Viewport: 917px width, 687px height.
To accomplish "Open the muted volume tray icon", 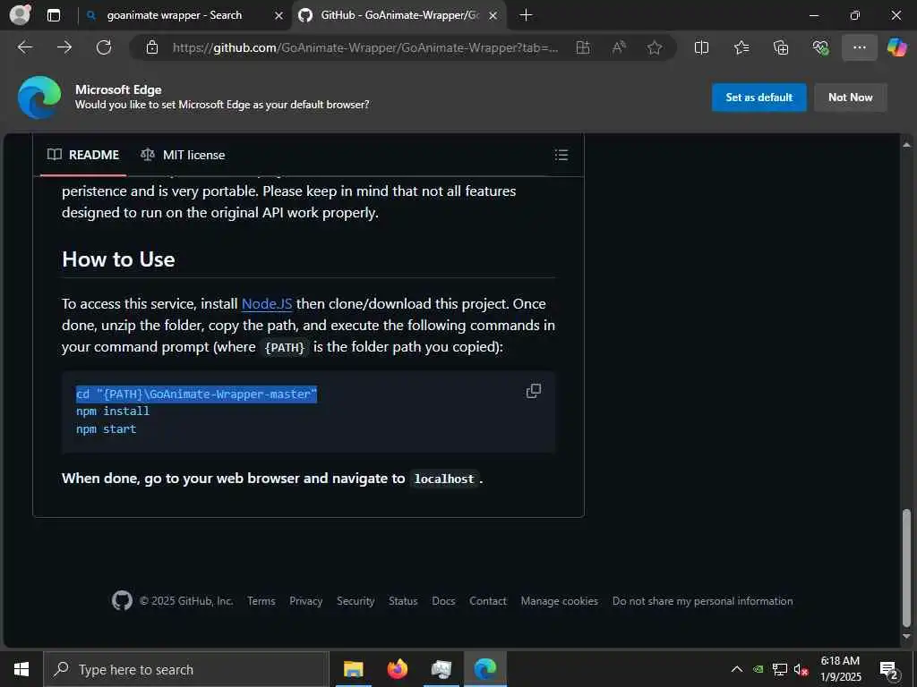I will (801, 669).
